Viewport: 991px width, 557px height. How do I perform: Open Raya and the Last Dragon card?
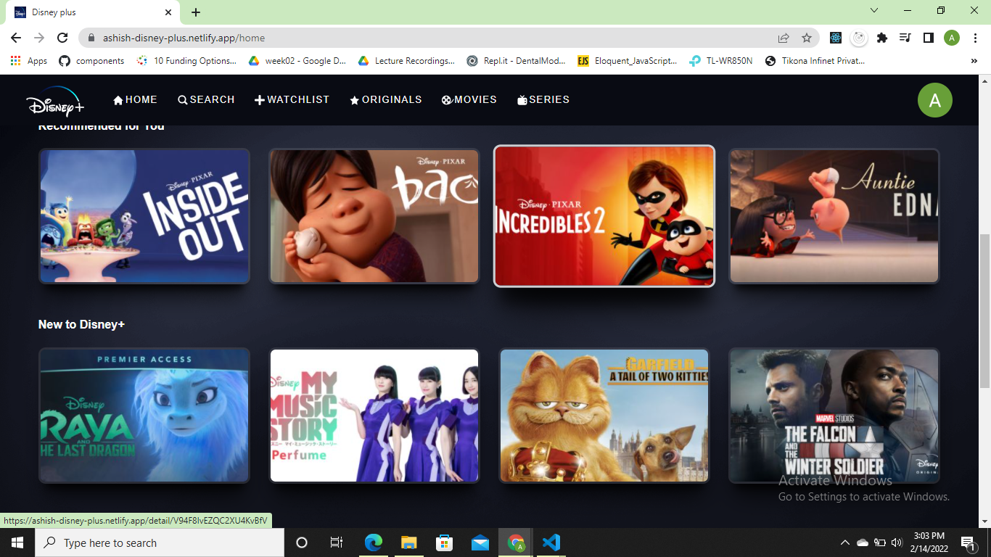pyautogui.click(x=144, y=416)
